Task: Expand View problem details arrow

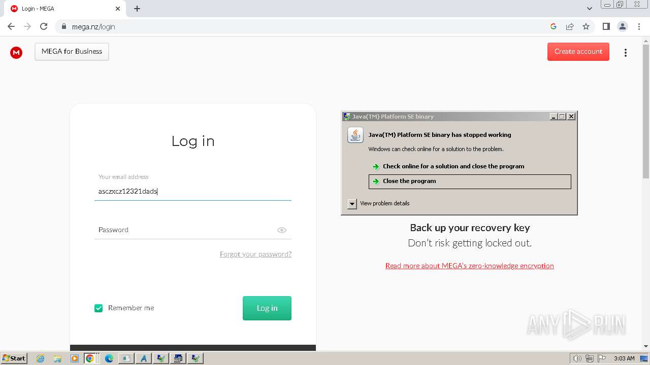Action: tap(352, 204)
